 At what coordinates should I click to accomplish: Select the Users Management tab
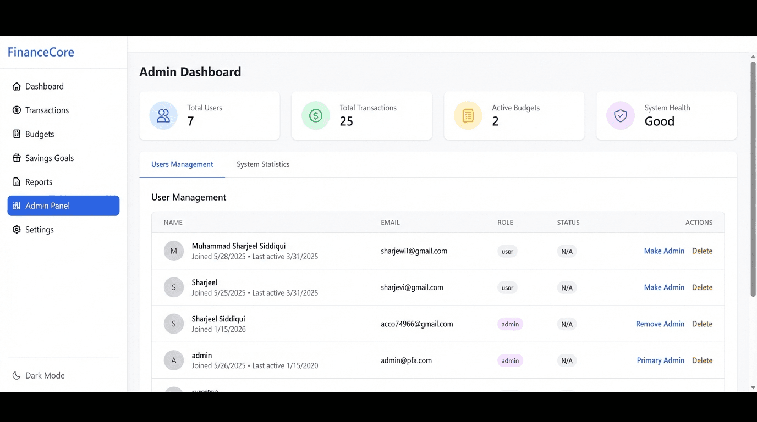coord(182,164)
